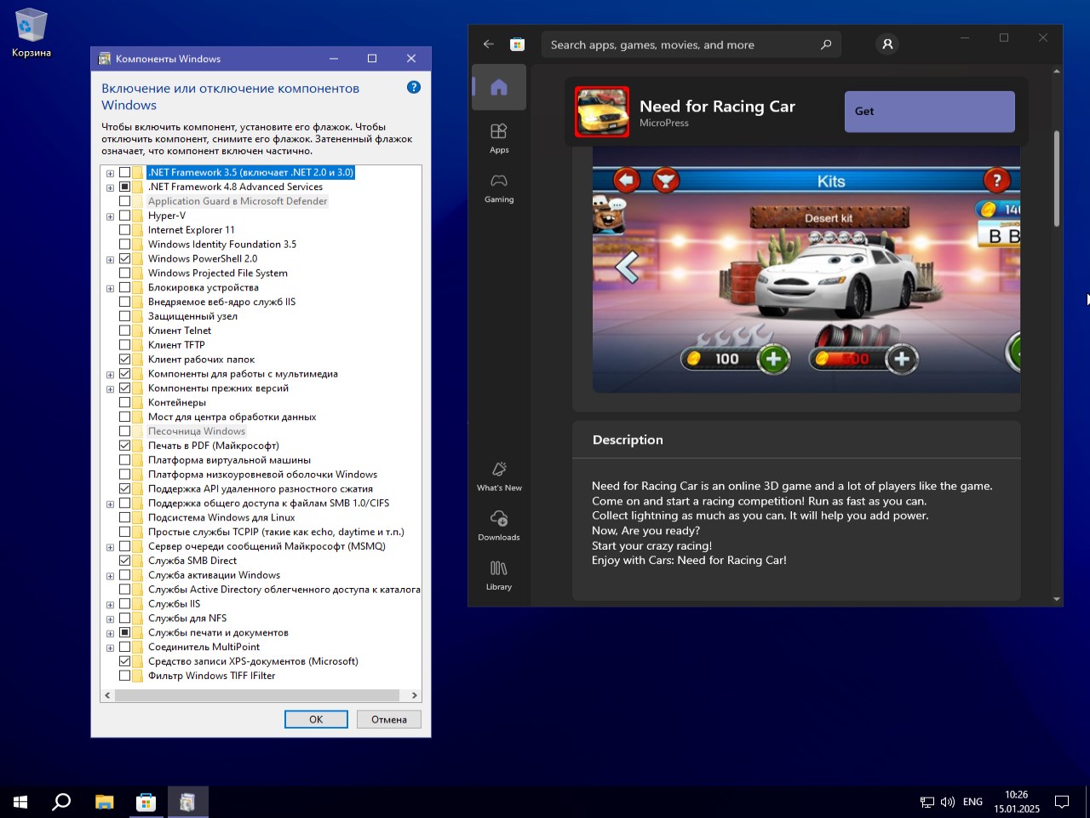Open the Apps section in Store sidebar
Screen dimensions: 1090x818
point(499,137)
